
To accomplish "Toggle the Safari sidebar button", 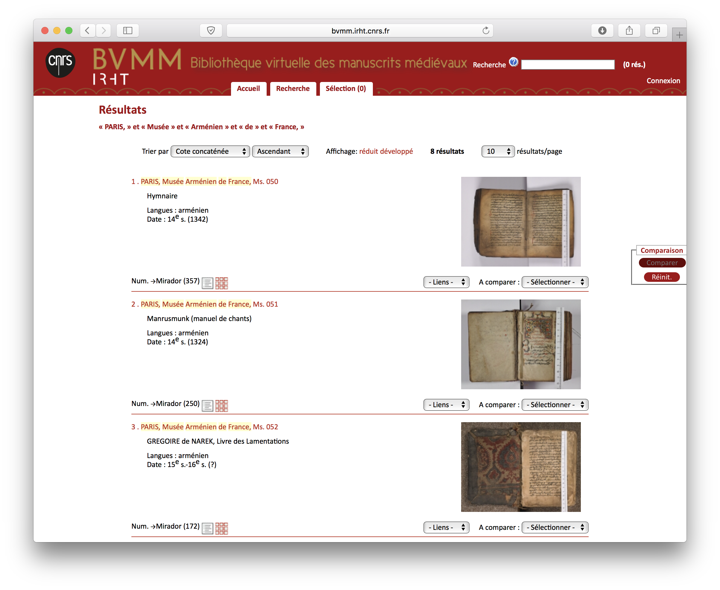I will click(x=128, y=31).
